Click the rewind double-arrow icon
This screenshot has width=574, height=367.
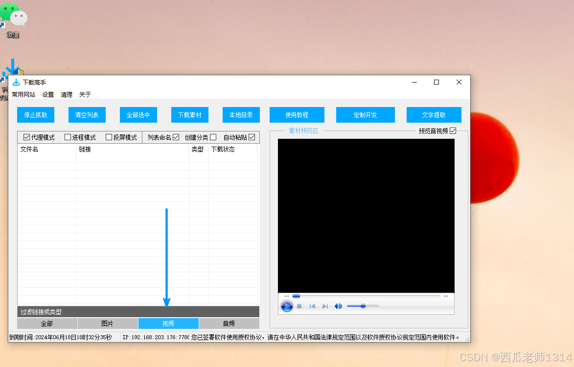pyautogui.click(x=287, y=296)
